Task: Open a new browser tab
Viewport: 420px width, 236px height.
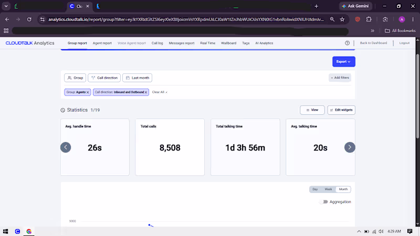Action: (317, 6)
